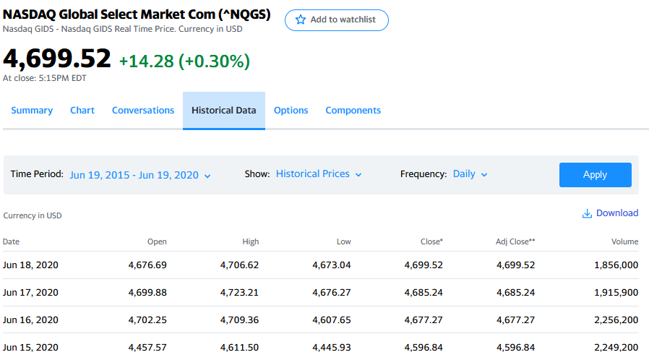Select open value 4,457.57
This screenshot has width=649, height=360.
147,348
